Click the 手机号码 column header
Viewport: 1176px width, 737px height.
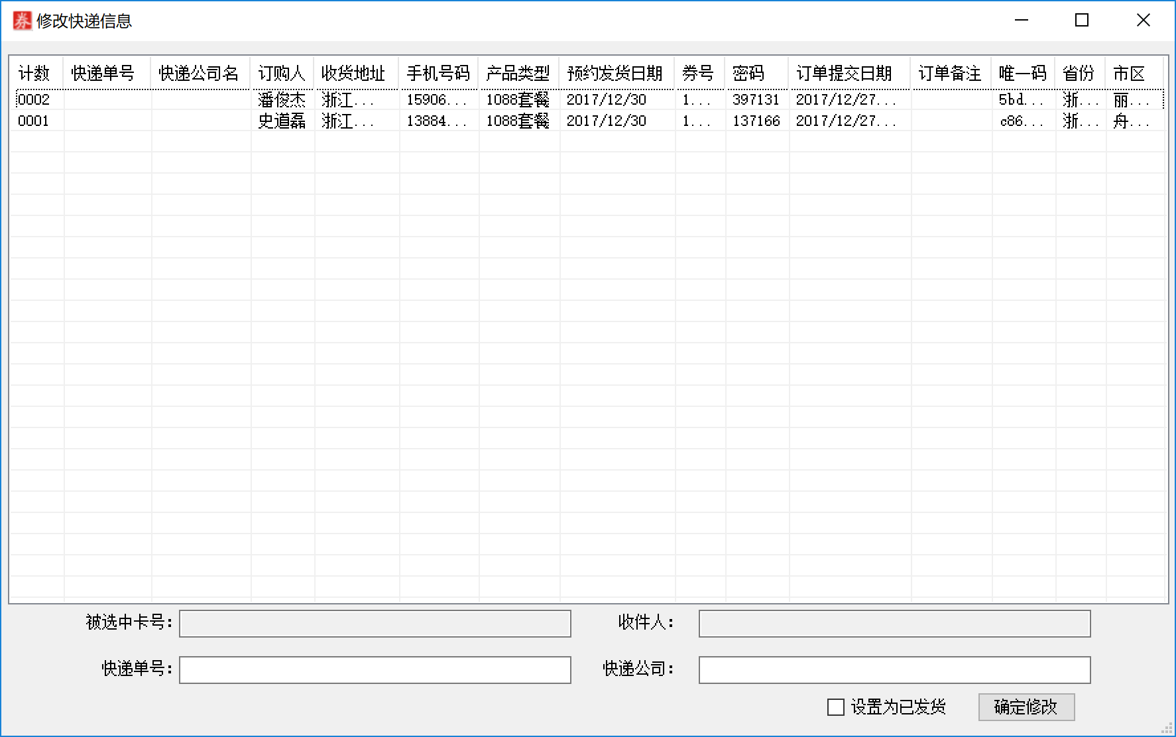(x=438, y=73)
